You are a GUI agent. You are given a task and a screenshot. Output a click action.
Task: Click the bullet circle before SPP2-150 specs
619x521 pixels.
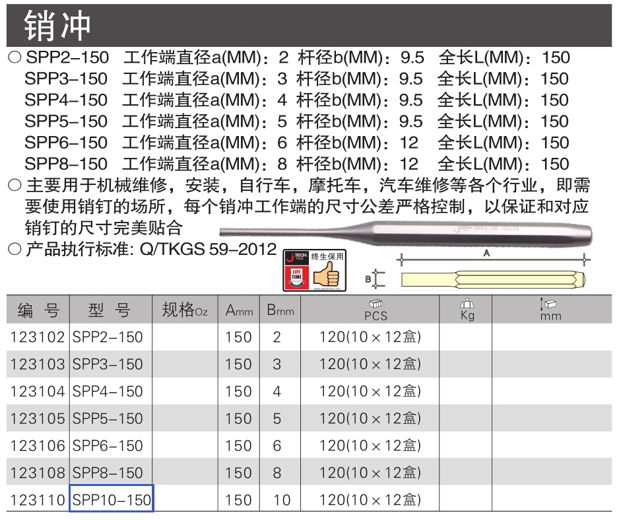coord(15,57)
